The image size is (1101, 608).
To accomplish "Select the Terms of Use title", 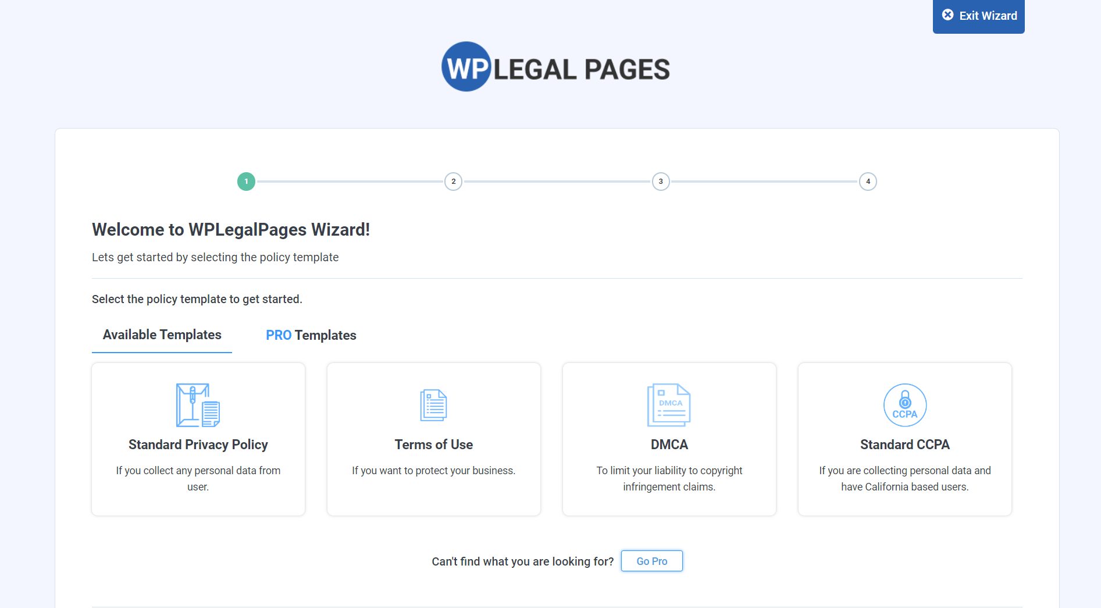I will [434, 445].
